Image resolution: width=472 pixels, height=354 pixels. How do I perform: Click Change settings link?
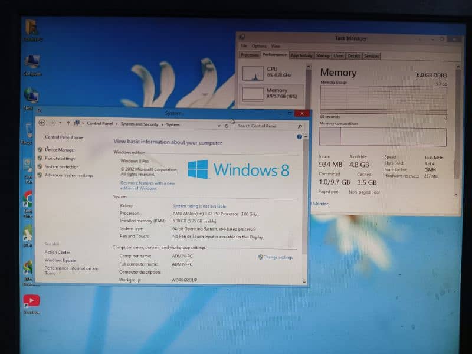click(277, 257)
